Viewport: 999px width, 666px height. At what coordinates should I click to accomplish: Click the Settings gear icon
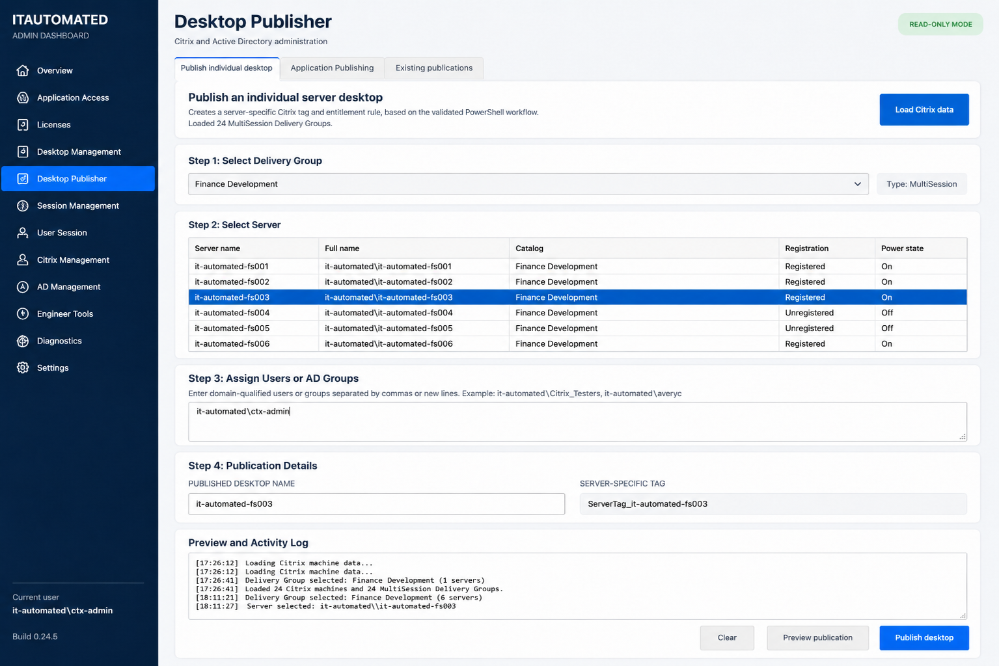coord(23,367)
